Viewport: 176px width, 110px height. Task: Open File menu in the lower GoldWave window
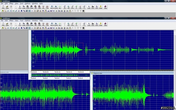(x=2, y=21)
